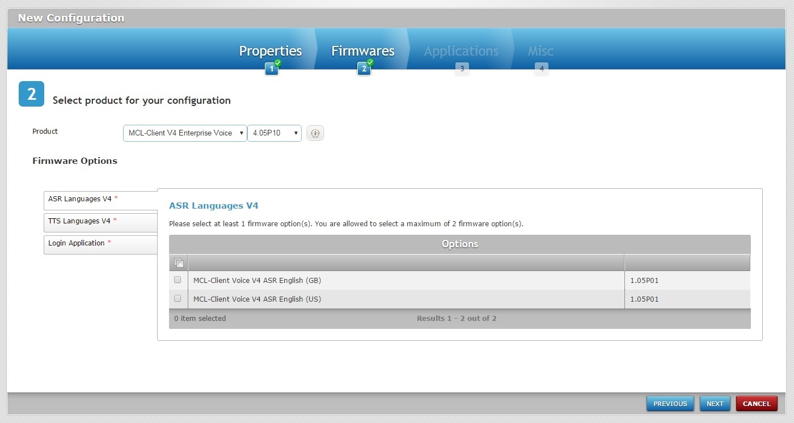The image size is (794, 423).
Task: Click the CANCEL button
Action: 757,404
